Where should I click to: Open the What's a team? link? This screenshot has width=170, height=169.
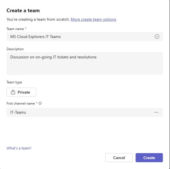point(19,148)
